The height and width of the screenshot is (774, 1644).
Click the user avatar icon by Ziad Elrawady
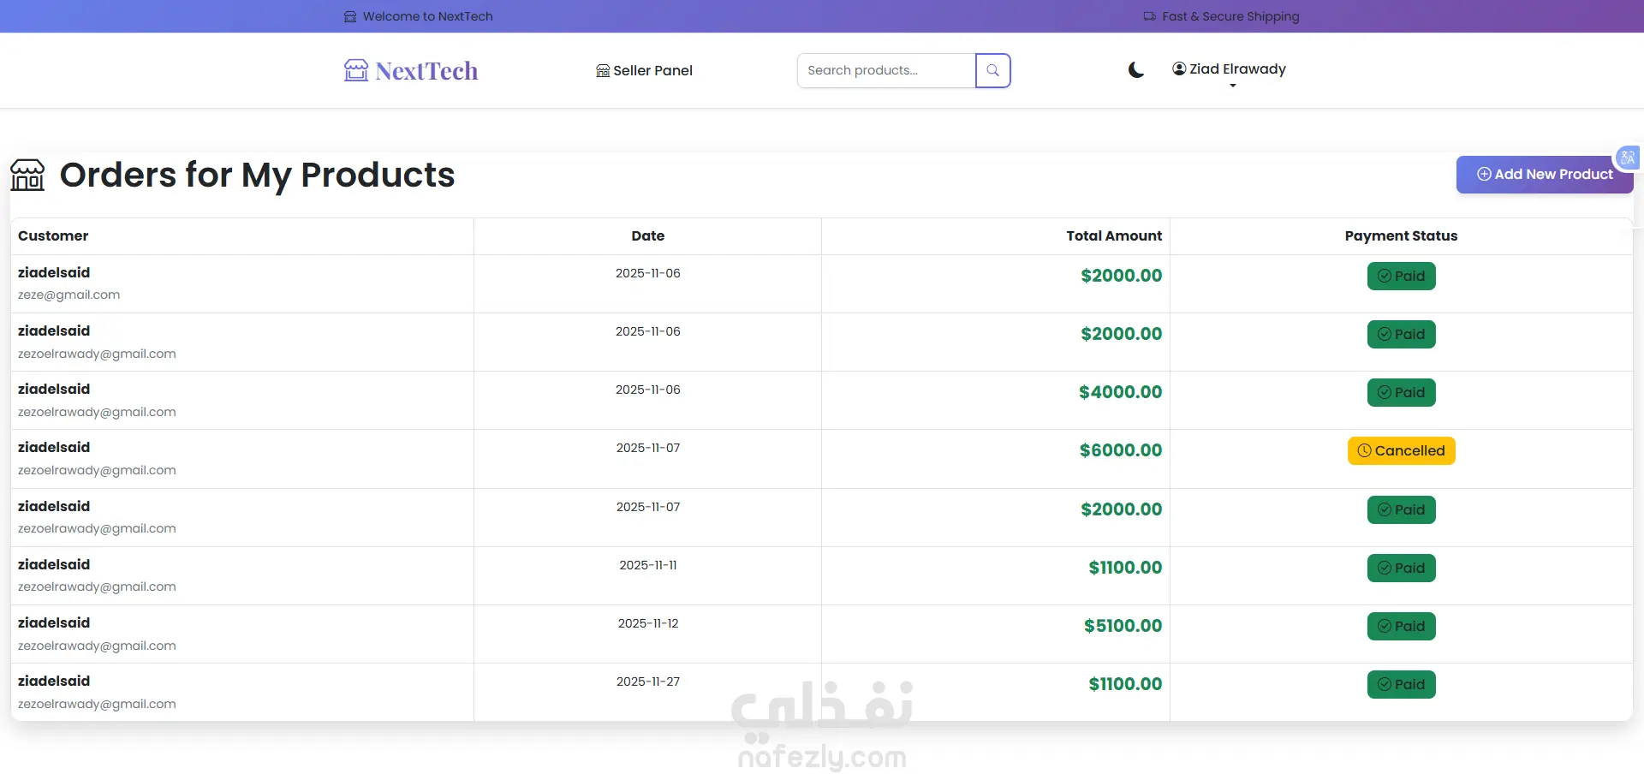click(1179, 69)
